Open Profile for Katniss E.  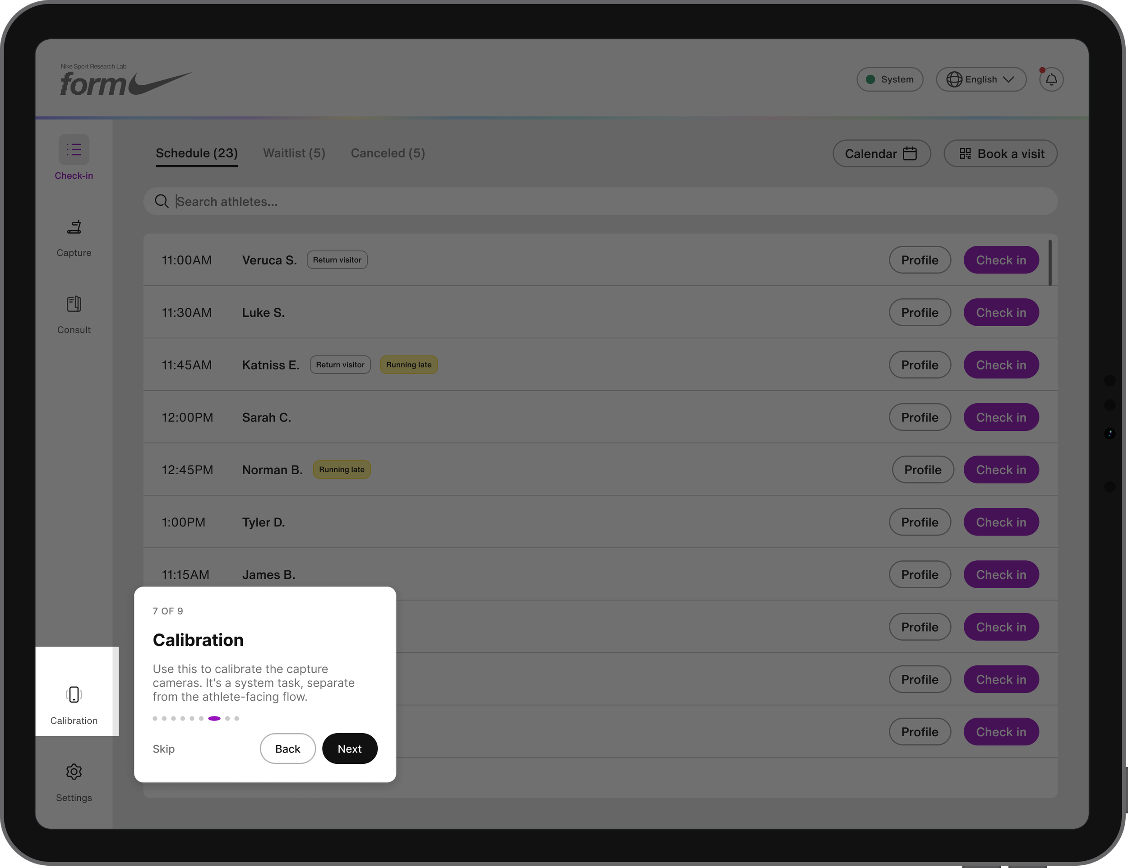[x=920, y=365]
